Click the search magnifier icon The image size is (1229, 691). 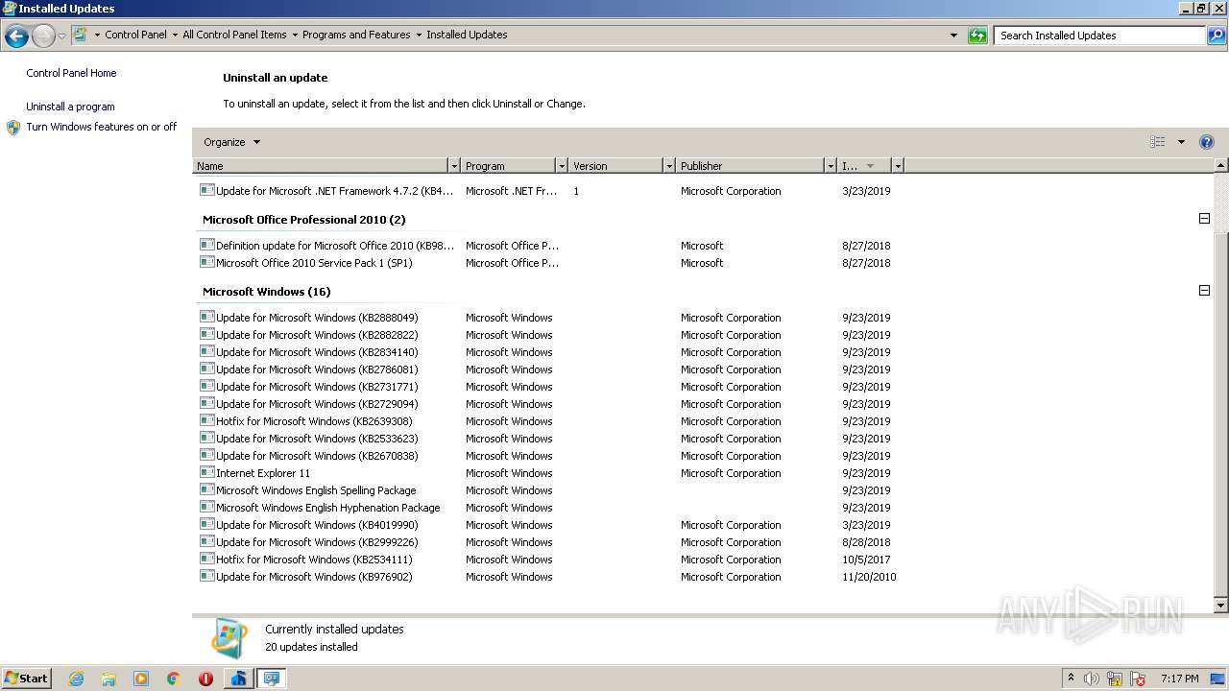click(1217, 36)
